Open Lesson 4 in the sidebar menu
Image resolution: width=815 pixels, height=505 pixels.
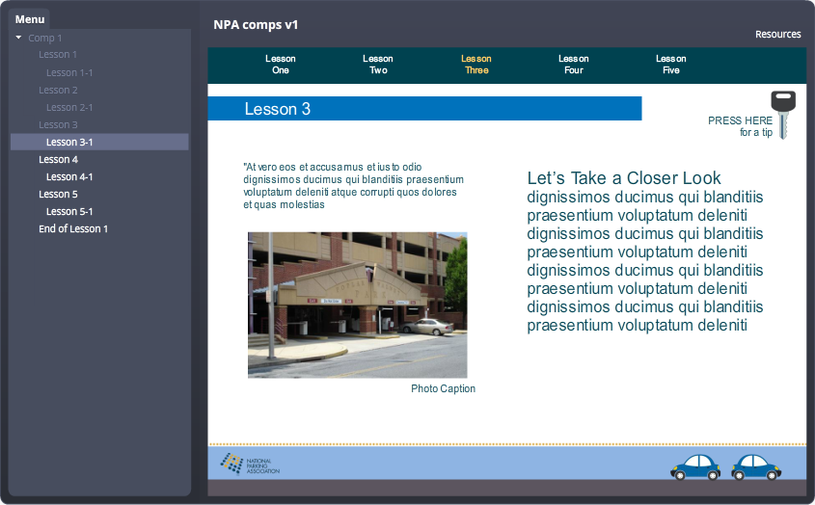pyautogui.click(x=59, y=159)
